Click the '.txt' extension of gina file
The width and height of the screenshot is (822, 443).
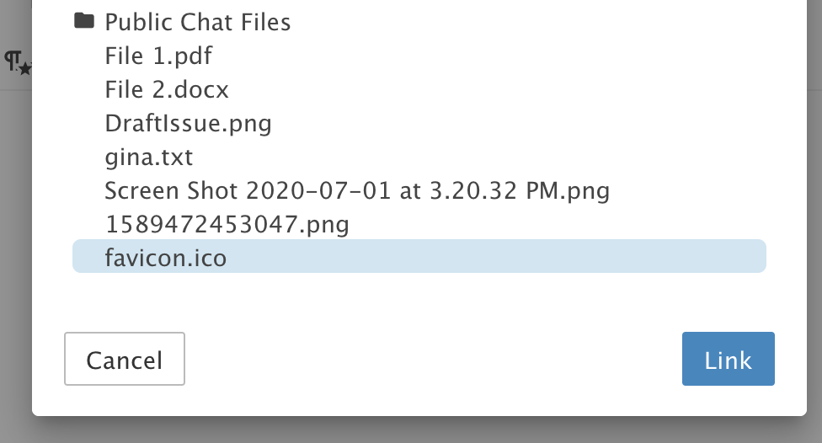pos(174,157)
